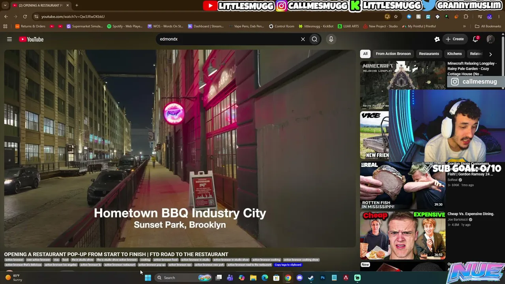Open the weather widget showing 85°F Sunny
This screenshot has height=284, width=505.
pyautogui.click(x=13, y=278)
